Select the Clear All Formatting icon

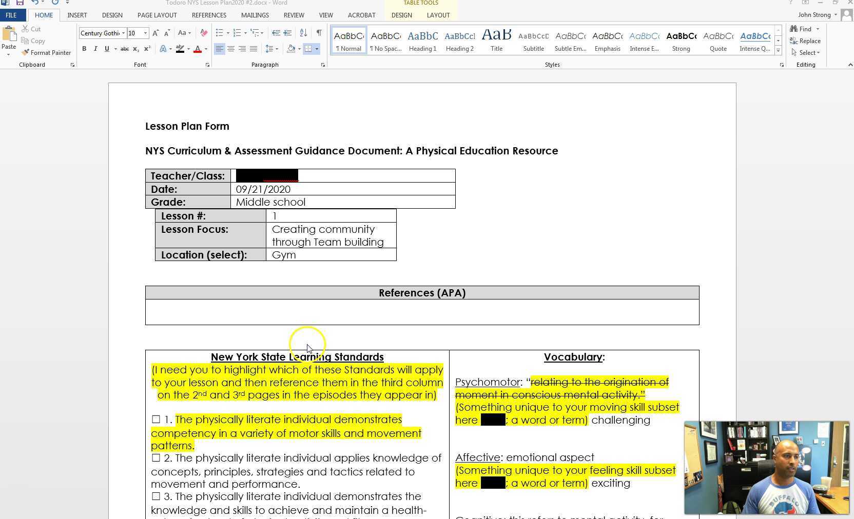203,33
